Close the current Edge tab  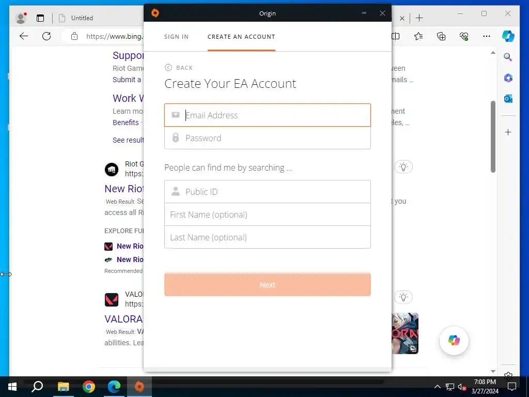point(402,18)
